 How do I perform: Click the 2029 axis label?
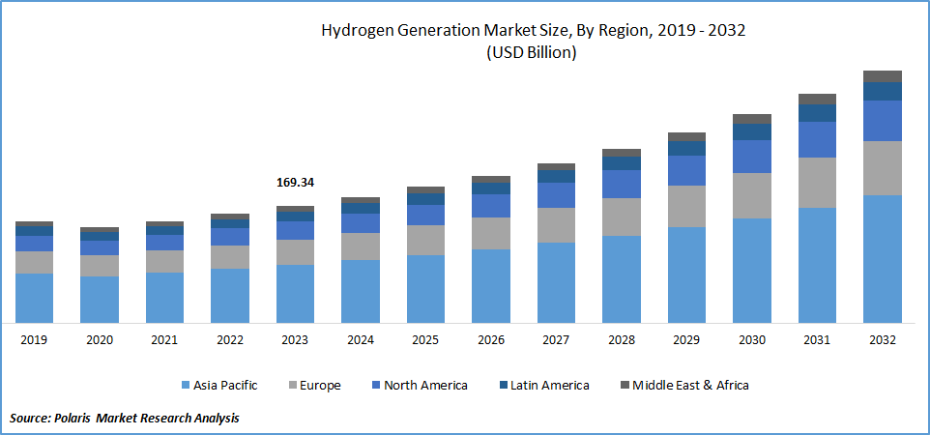[x=686, y=340]
